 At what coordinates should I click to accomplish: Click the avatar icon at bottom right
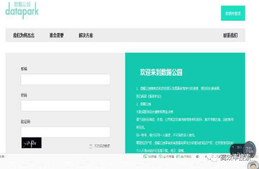(x=253, y=165)
